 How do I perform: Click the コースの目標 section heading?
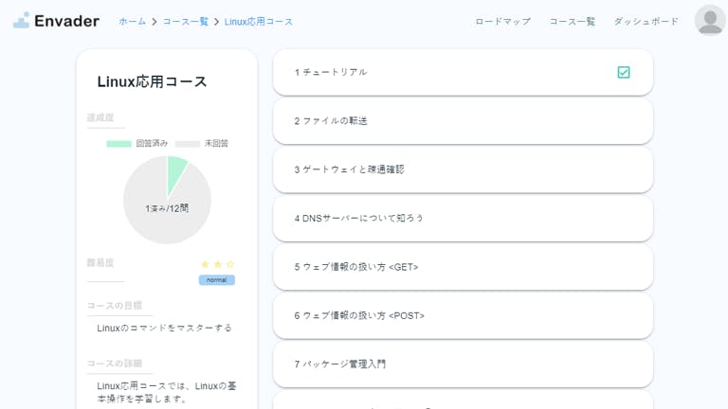click(115, 306)
